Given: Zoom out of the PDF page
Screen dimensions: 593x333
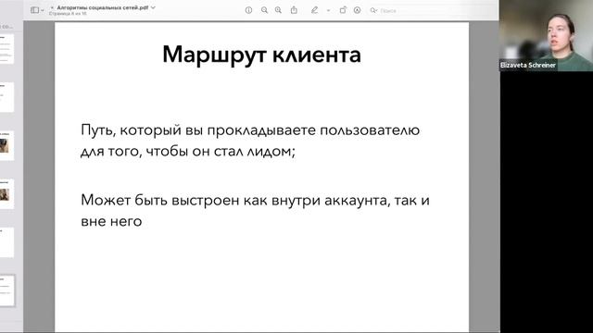Looking at the screenshot, I should 264,10.
